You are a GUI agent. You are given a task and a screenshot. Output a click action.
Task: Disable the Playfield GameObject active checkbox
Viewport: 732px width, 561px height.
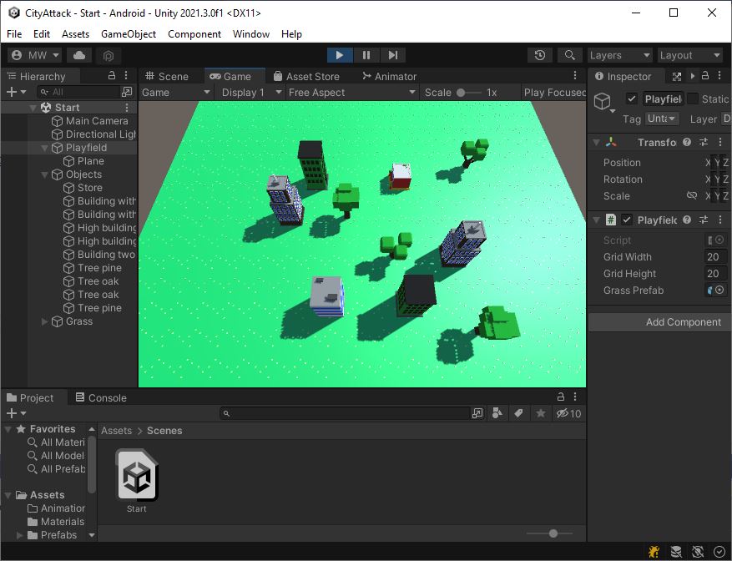point(632,98)
